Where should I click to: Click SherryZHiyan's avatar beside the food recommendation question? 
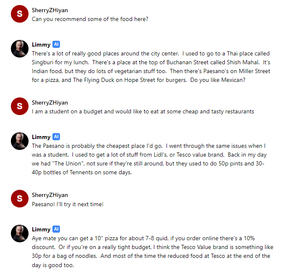coord(19,14)
